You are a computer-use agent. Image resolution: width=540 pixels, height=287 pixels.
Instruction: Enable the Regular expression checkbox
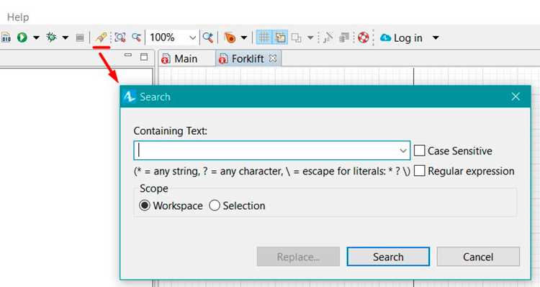(x=419, y=171)
